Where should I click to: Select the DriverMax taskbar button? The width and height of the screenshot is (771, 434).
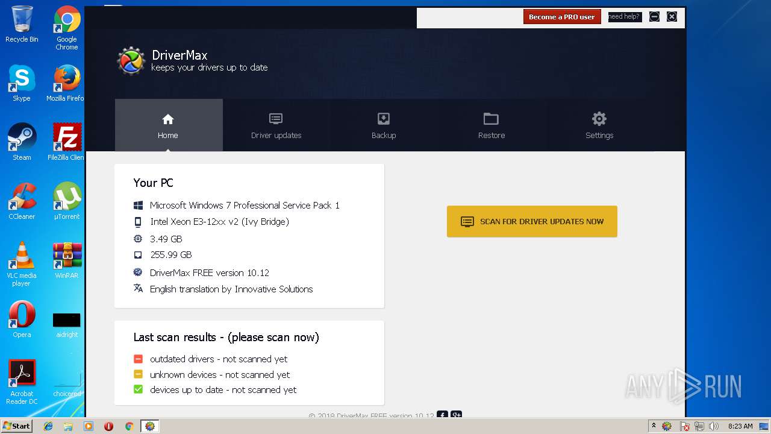(x=149, y=426)
